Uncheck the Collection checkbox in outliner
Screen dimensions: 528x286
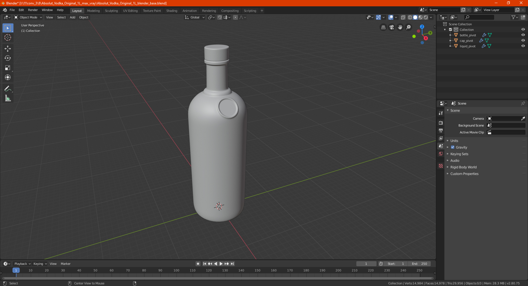(x=450, y=29)
